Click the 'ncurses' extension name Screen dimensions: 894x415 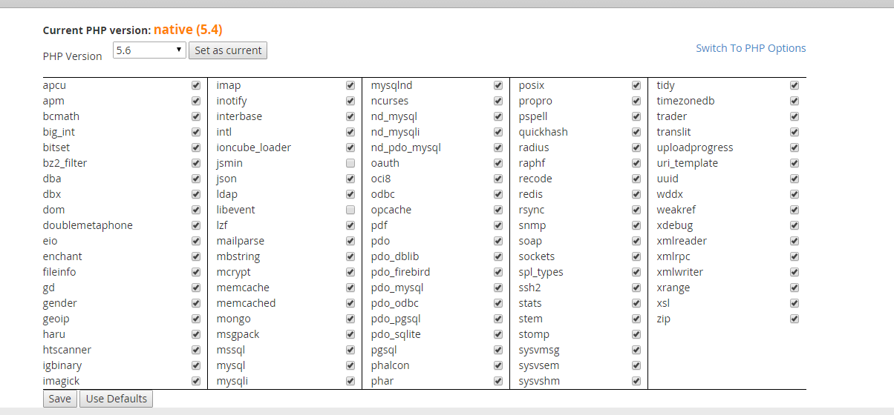coord(390,101)
